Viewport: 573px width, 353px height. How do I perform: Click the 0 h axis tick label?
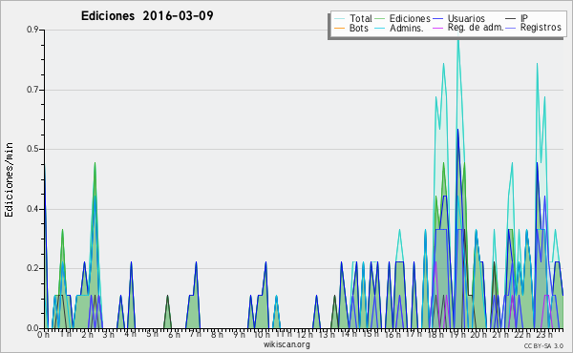coord(43,334)
